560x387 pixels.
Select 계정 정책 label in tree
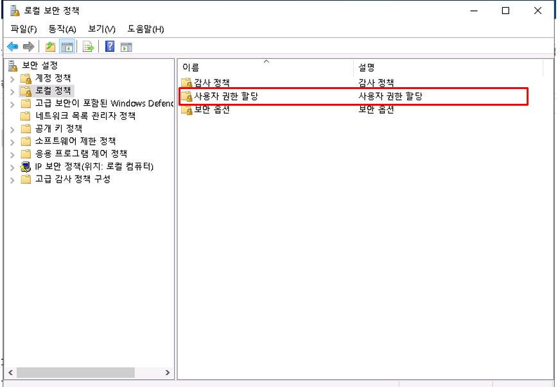pos(53,78)
